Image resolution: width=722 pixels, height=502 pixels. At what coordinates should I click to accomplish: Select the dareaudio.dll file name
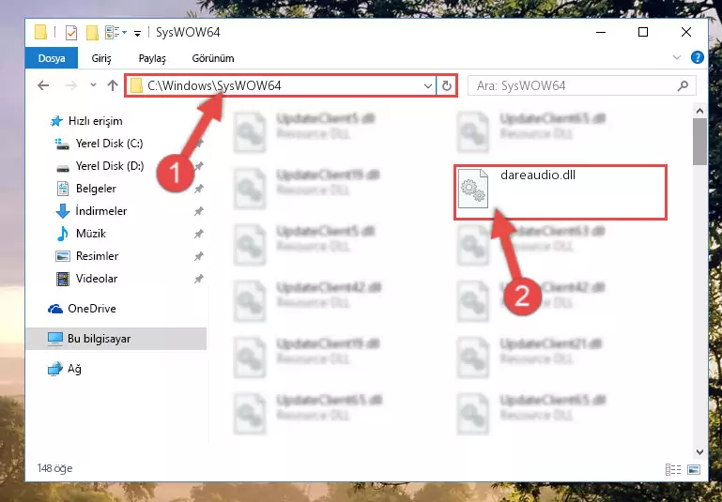coord(538,175)
